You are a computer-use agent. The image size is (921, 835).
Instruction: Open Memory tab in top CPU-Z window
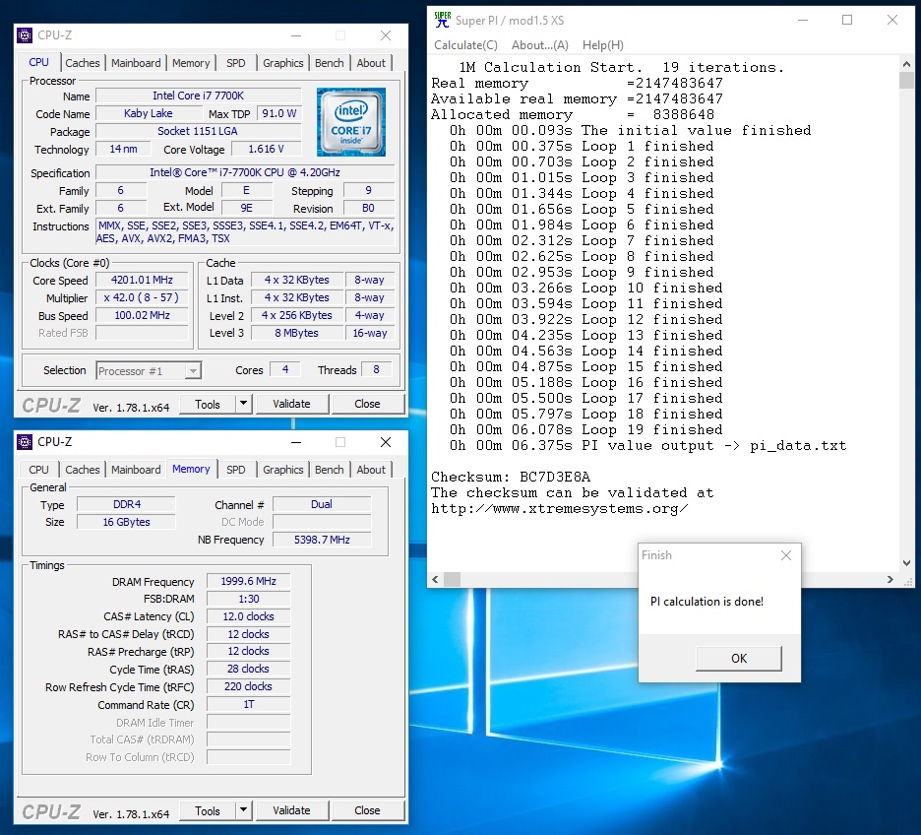click(191, 63)
